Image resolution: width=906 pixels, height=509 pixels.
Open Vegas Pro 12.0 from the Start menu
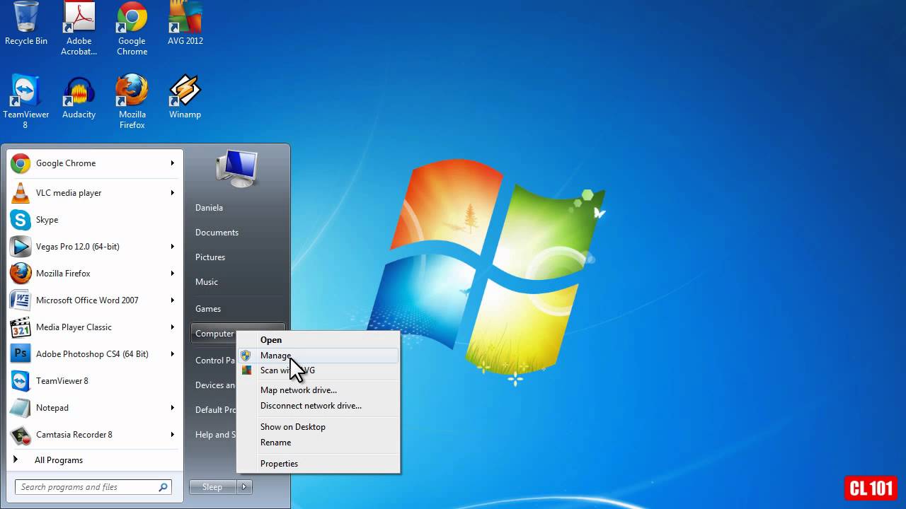(x=78, y=246)
